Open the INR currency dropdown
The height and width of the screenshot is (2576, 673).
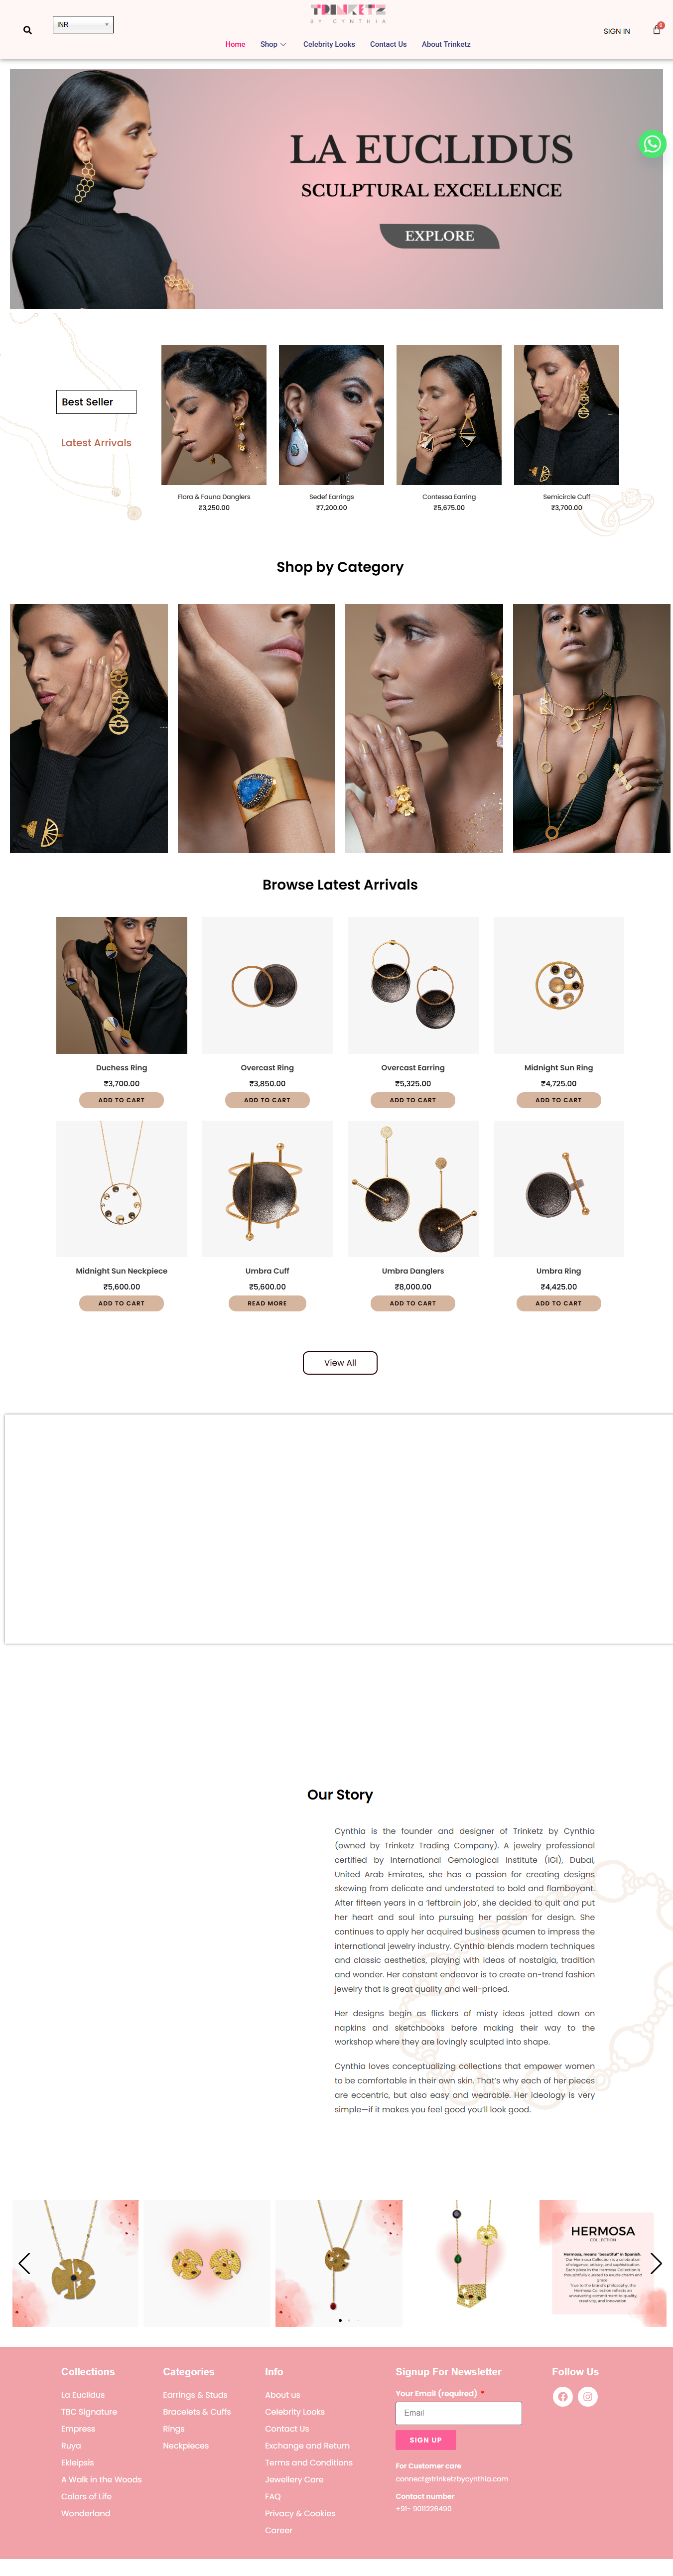[x=83, y=24]
